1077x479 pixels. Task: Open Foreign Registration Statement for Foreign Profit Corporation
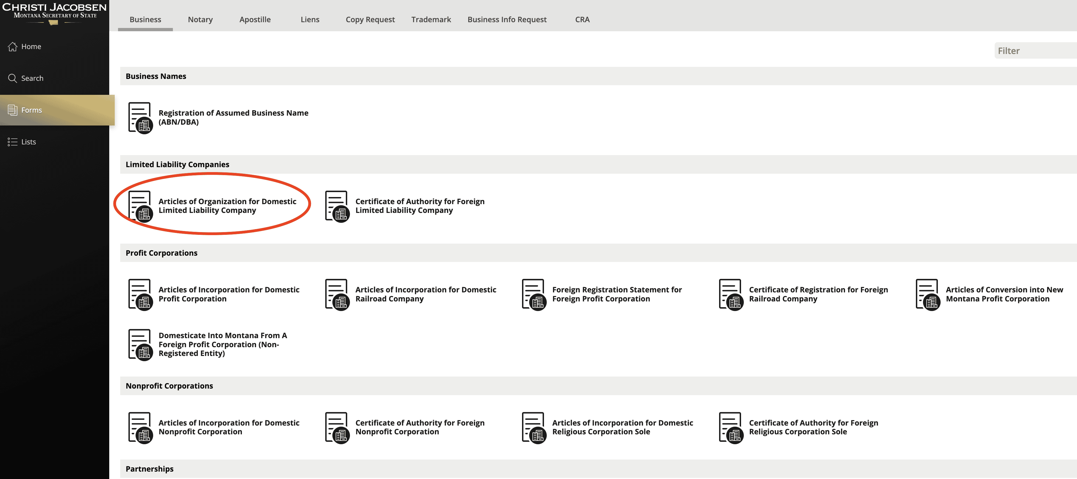(617, 294)
